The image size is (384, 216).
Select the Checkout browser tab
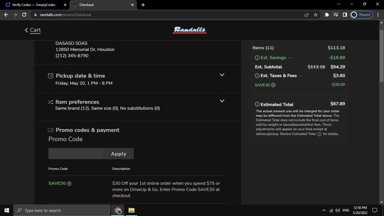103,5
